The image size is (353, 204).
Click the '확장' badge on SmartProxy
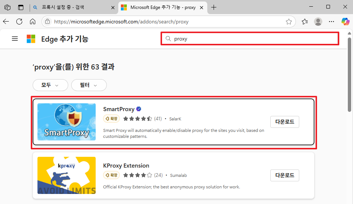[x=112, y=119]
